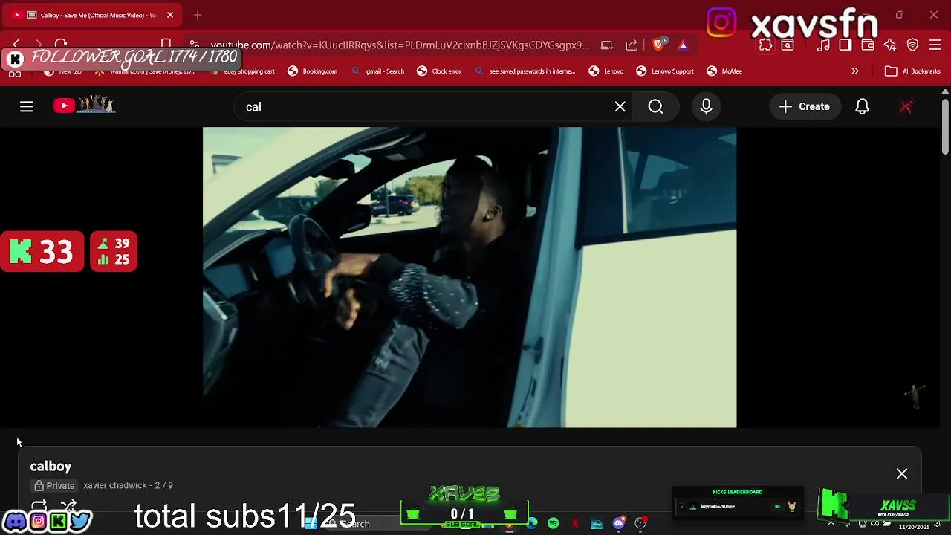Open Leo AI sparkle icon

pos(890,45)
